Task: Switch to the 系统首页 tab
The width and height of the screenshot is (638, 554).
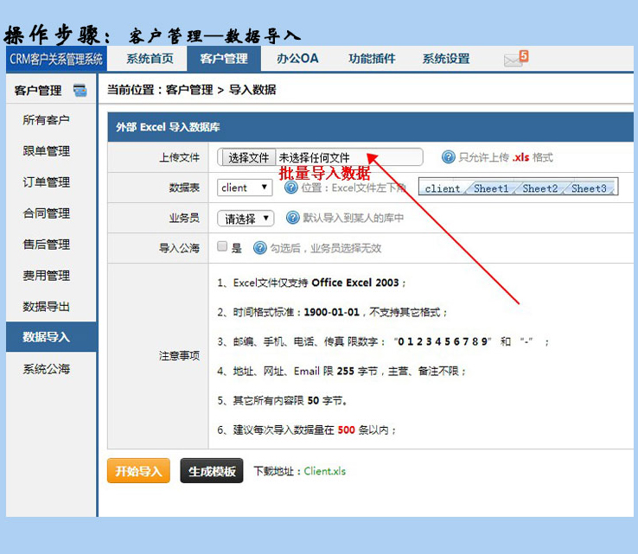Action: click(150, 59)
